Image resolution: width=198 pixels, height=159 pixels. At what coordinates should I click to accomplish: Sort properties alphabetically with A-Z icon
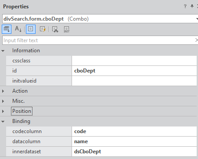(18, 29)
